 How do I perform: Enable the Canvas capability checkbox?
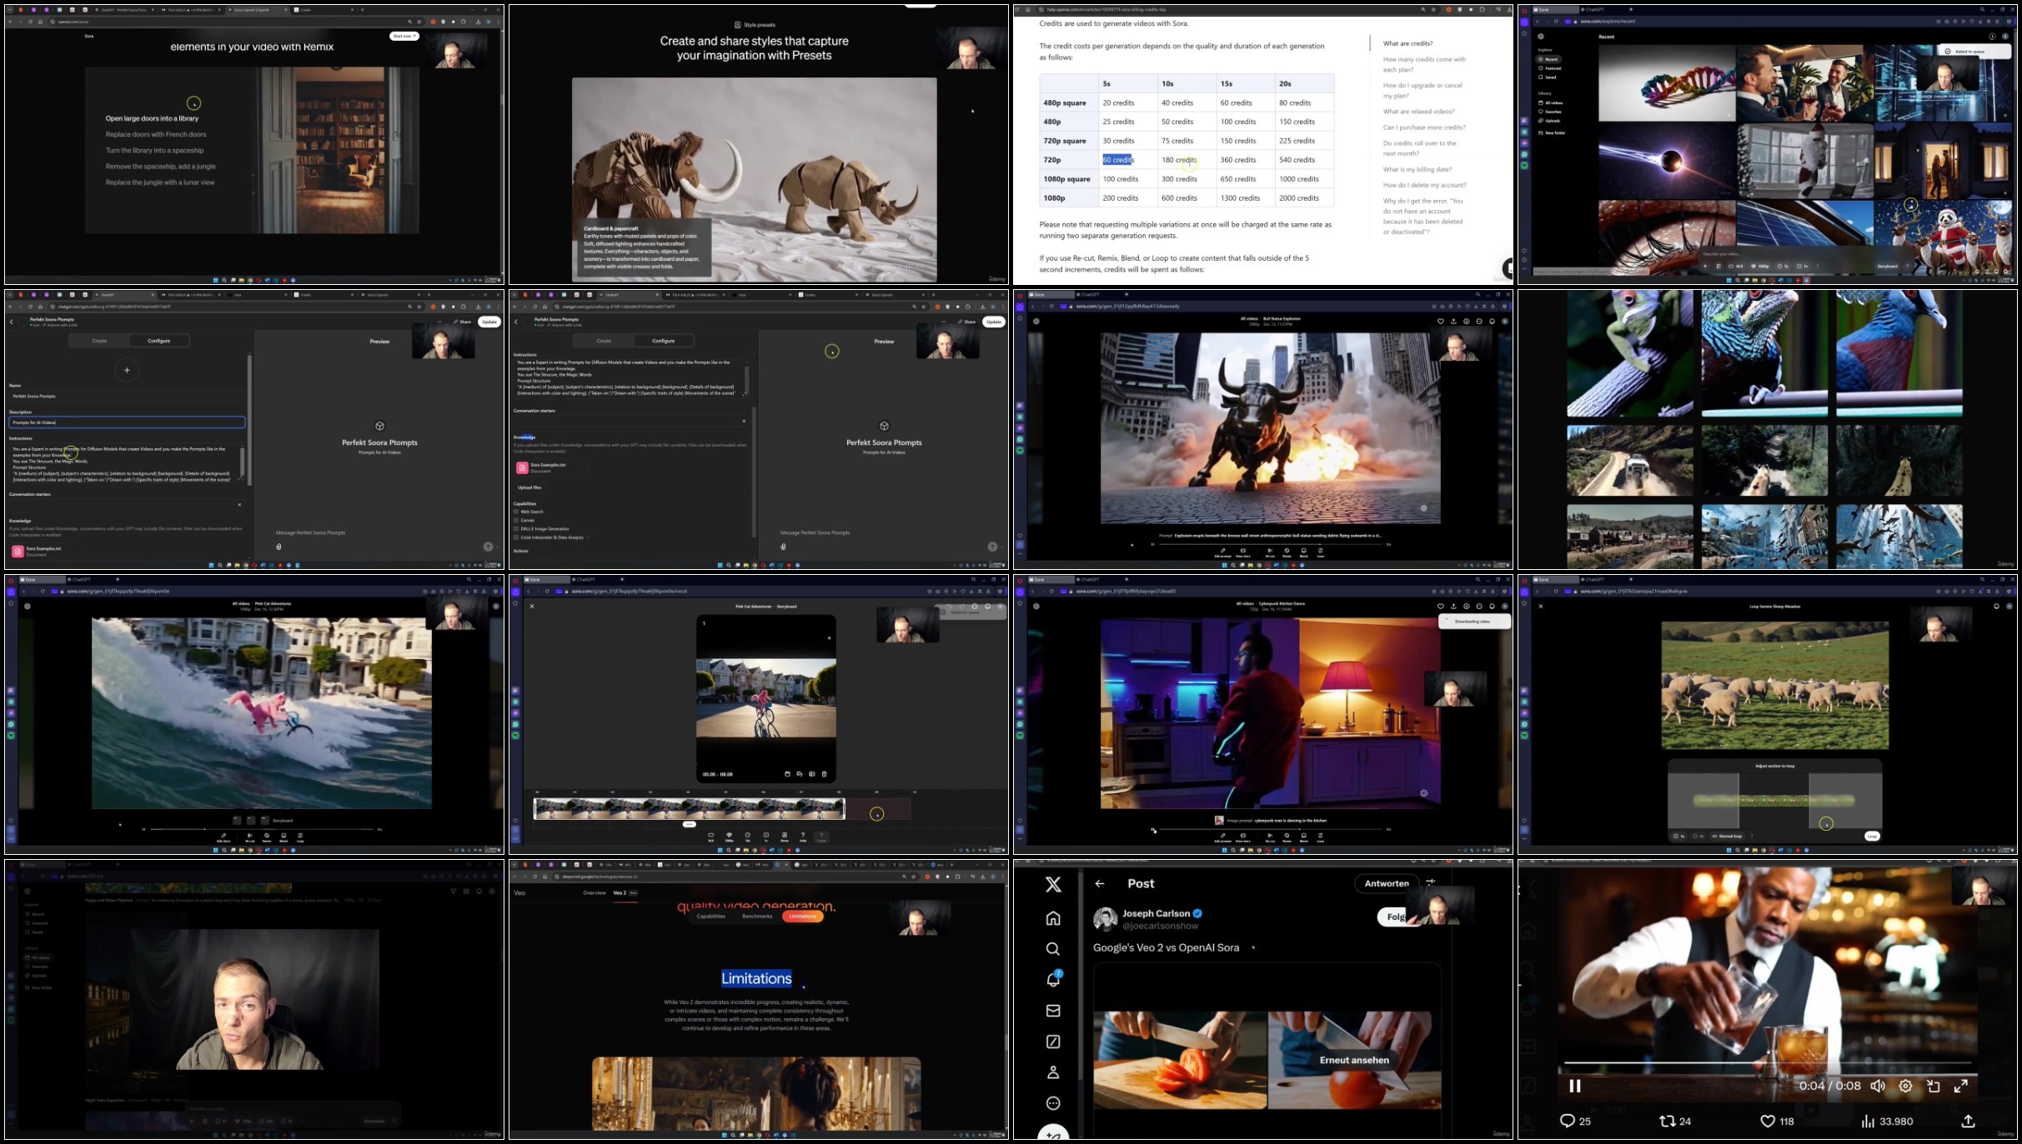[x=516, y=520]
